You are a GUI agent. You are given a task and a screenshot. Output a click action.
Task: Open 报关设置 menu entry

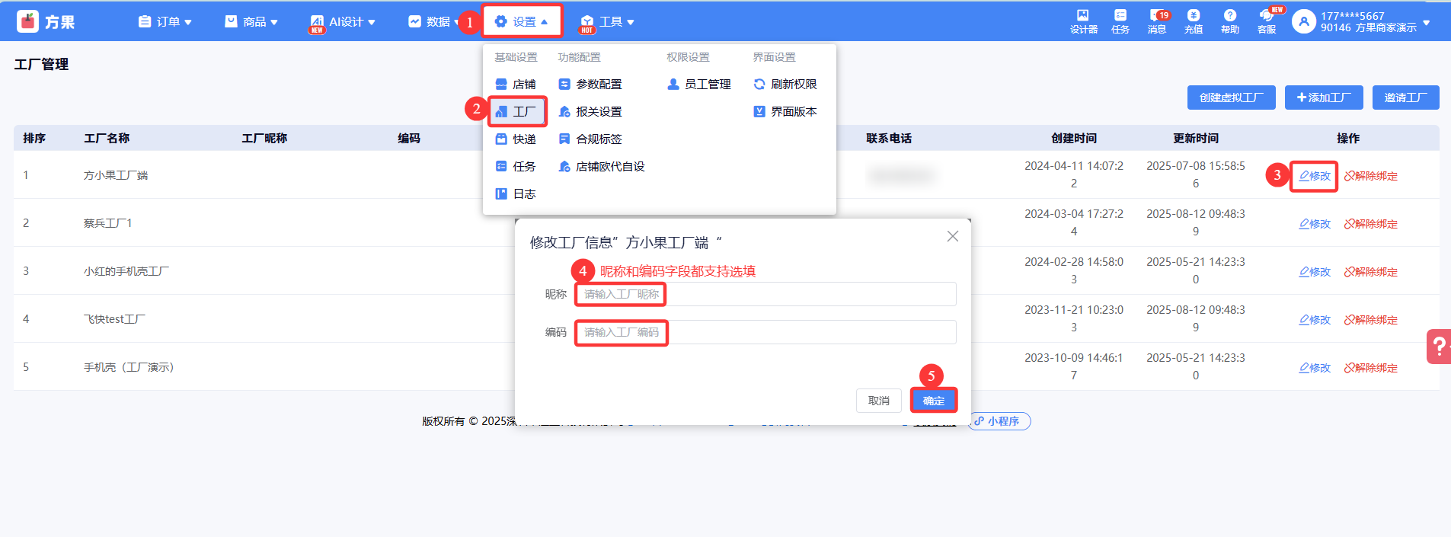[590, 112]
